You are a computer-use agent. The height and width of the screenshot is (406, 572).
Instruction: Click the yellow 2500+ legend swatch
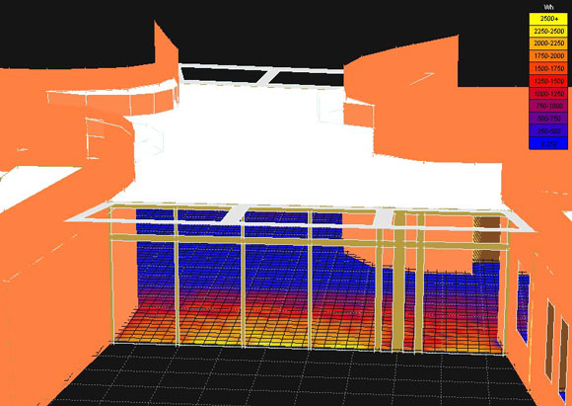coord(548,19)
